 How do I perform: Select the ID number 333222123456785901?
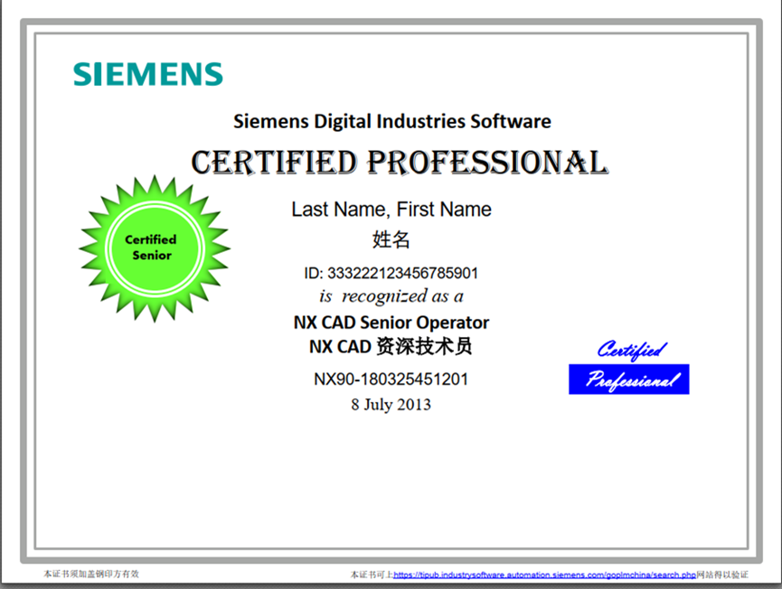click(403, 273)
